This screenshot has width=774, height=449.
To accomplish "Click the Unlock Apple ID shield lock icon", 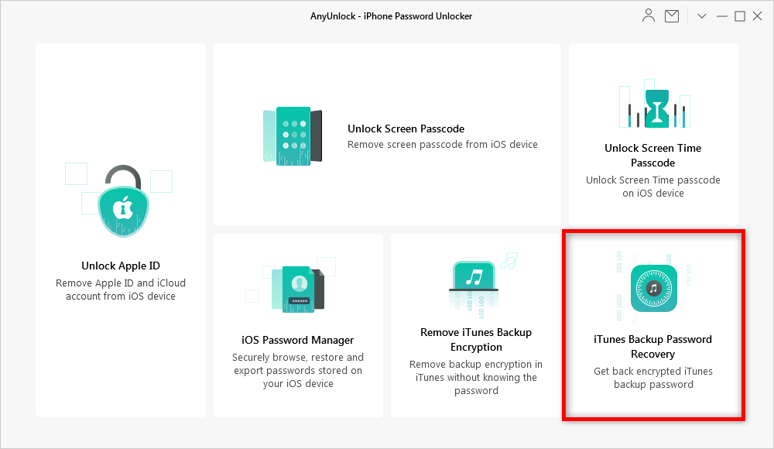I will click(123, 201).
